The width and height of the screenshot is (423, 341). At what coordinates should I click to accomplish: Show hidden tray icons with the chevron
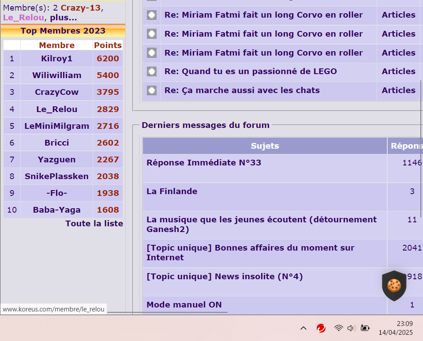303,328
